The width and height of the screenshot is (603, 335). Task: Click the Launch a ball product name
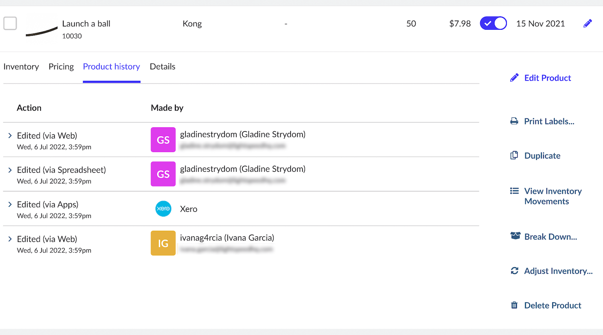(x=86, y=24)
